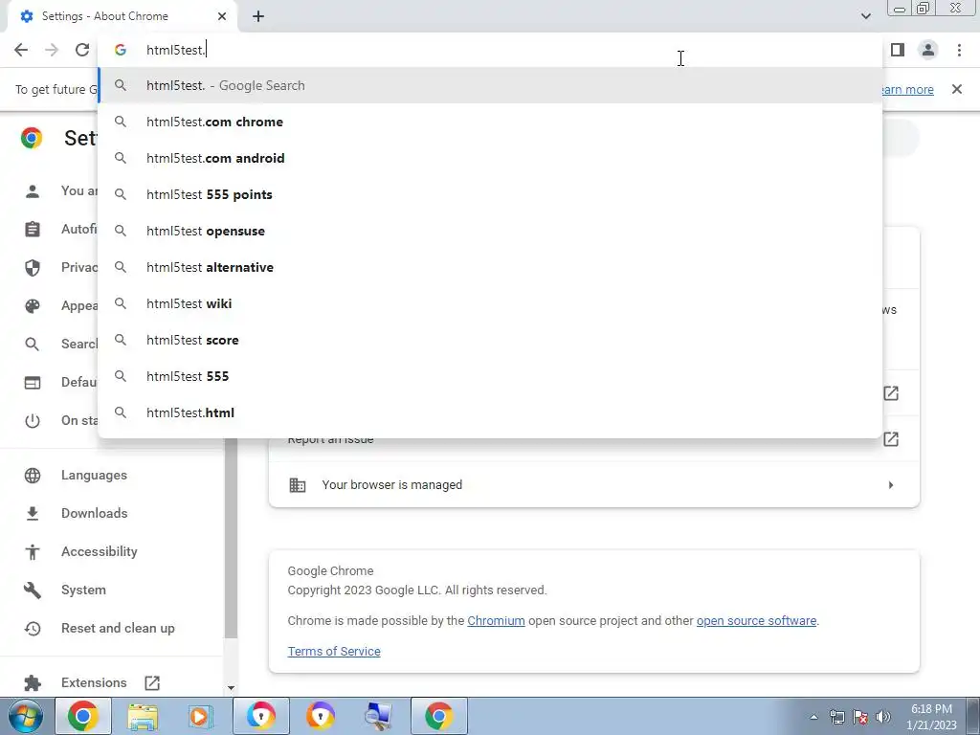The width and height of the screenshot is (980, 735).
Task: Open Report an issue external link icon
Action: point(891,439)
